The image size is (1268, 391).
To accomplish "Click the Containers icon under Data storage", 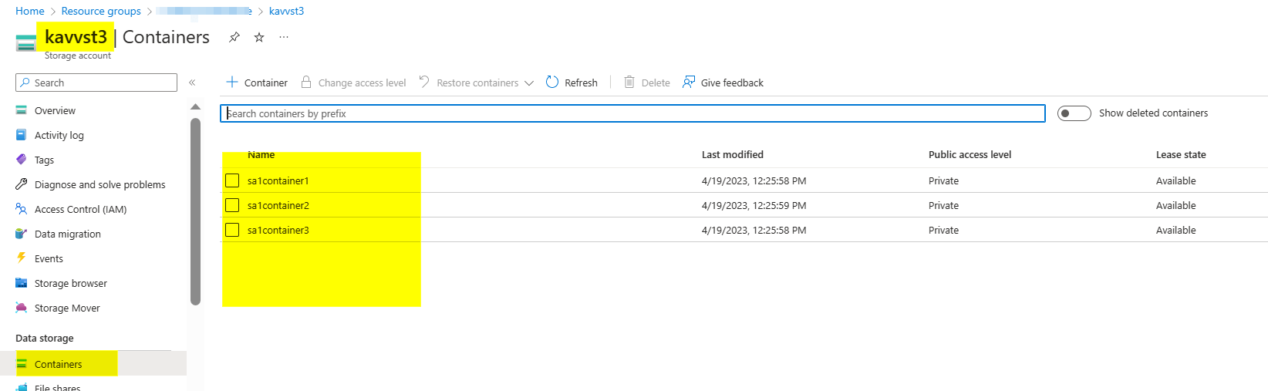I will point(22,364).
